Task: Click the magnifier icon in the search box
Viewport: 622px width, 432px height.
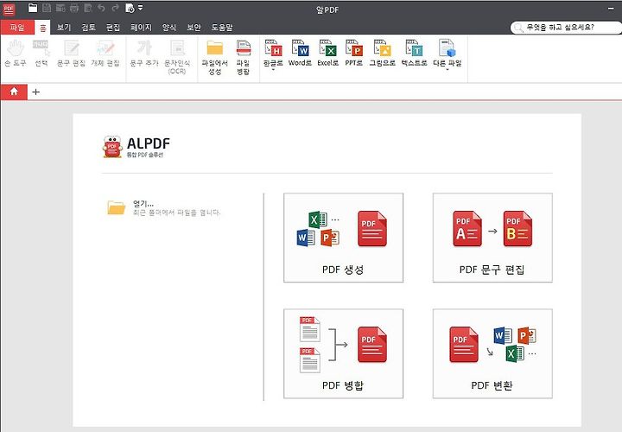Action: tap(518, 28)
